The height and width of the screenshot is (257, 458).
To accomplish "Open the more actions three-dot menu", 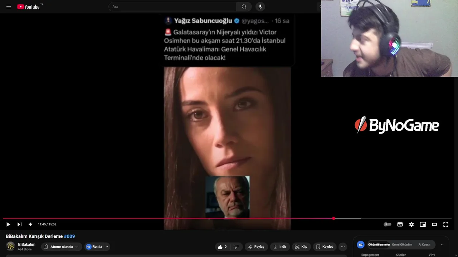I will coord(343,247).
